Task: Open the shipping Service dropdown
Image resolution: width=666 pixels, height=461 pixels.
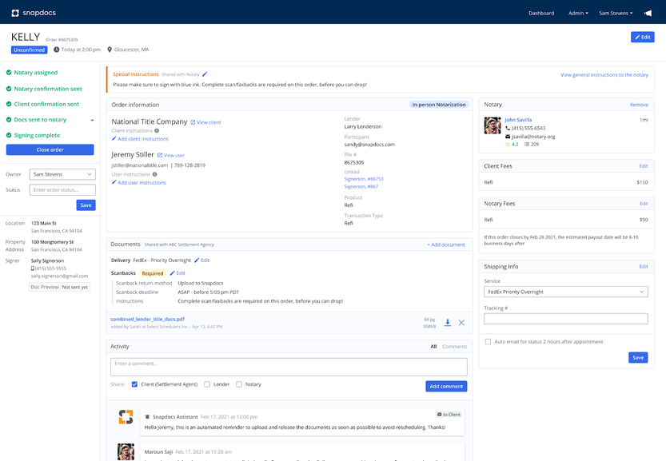Action: (x=566, y=292)
